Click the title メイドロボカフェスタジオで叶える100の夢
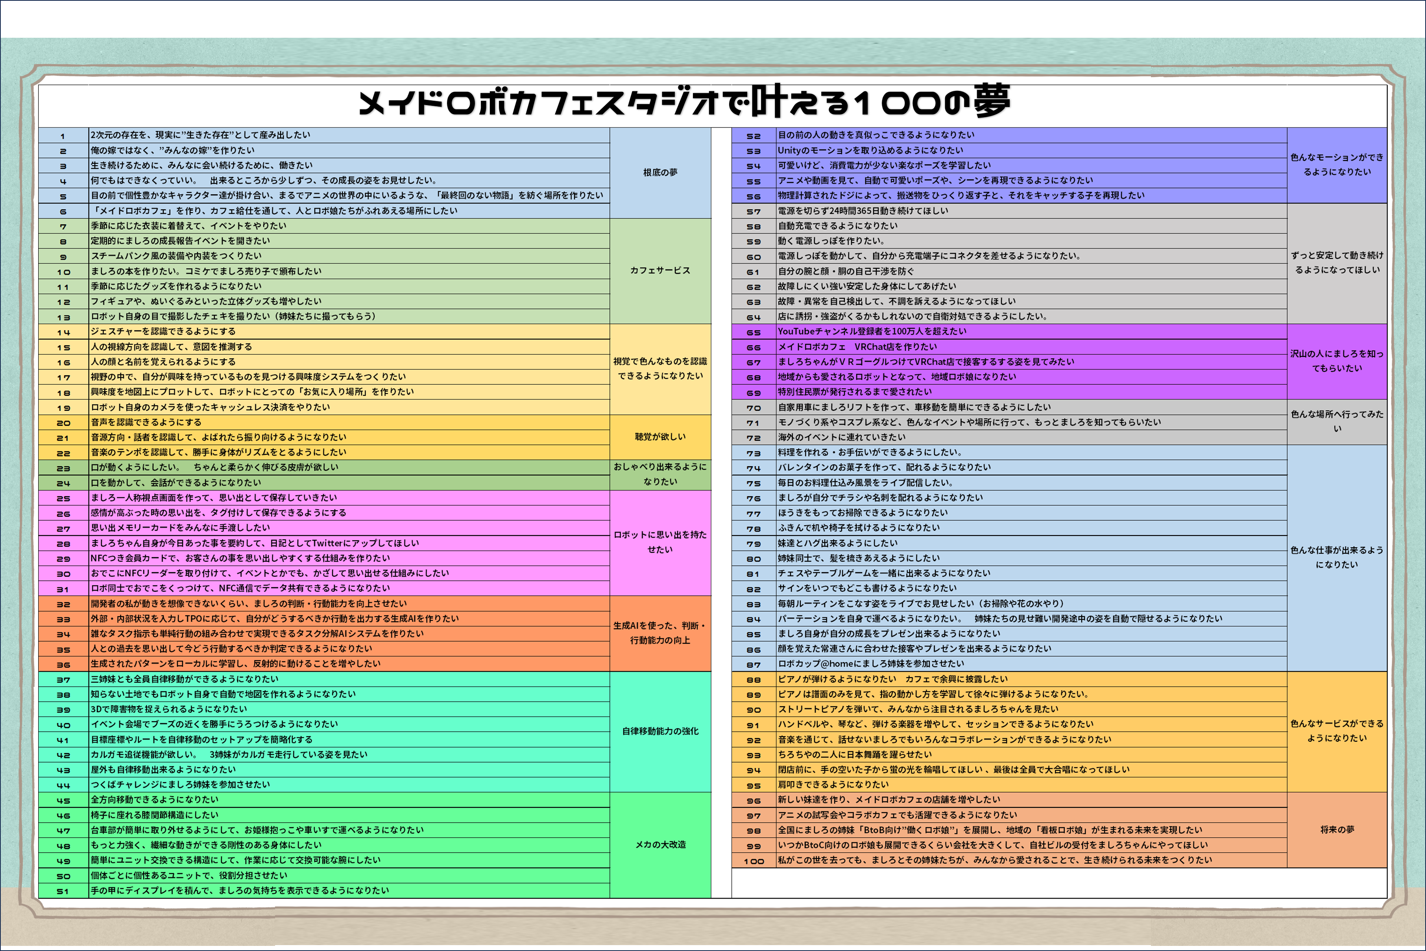This screenshot has height=951, width=1426. click(684, 103)
